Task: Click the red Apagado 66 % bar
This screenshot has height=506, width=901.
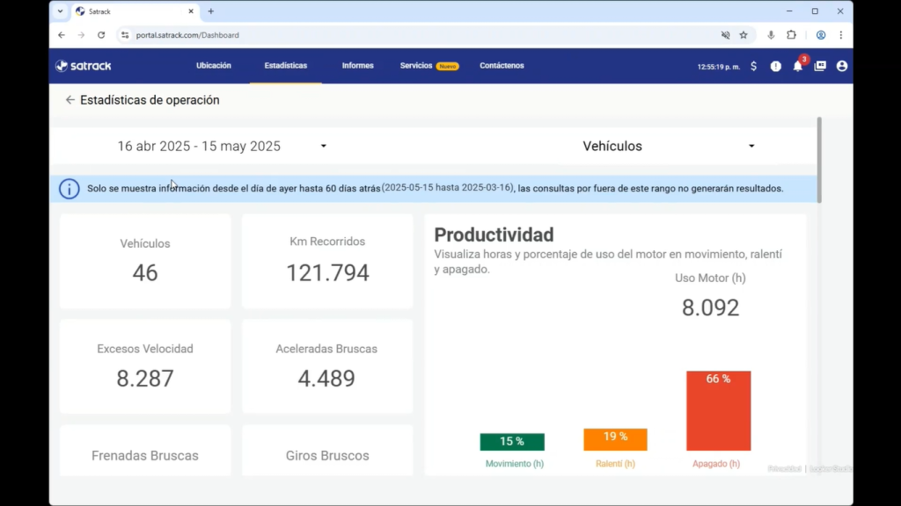Action: 718,411
